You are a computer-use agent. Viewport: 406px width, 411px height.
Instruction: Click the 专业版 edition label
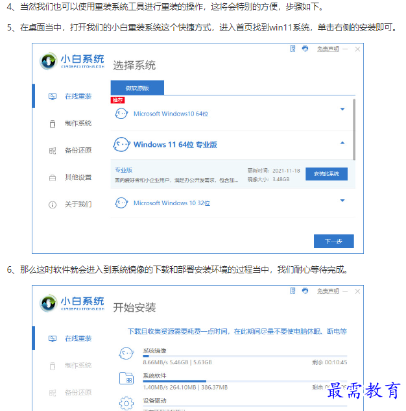(124, 170)
